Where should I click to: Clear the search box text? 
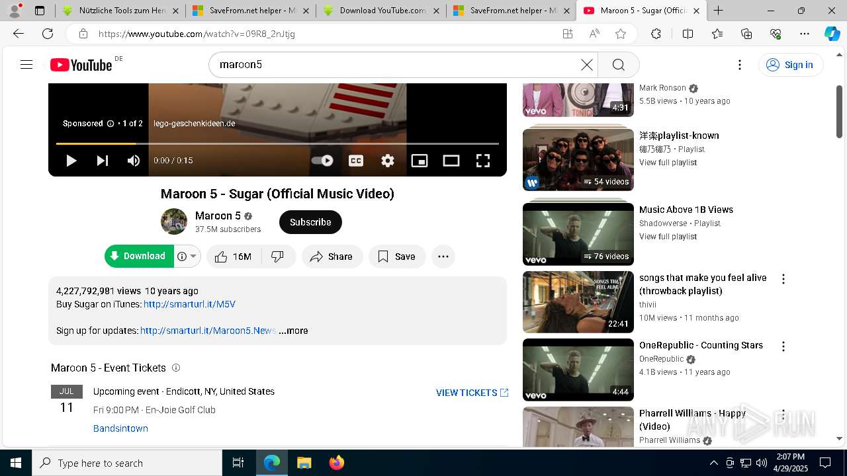tap(587, 65)
